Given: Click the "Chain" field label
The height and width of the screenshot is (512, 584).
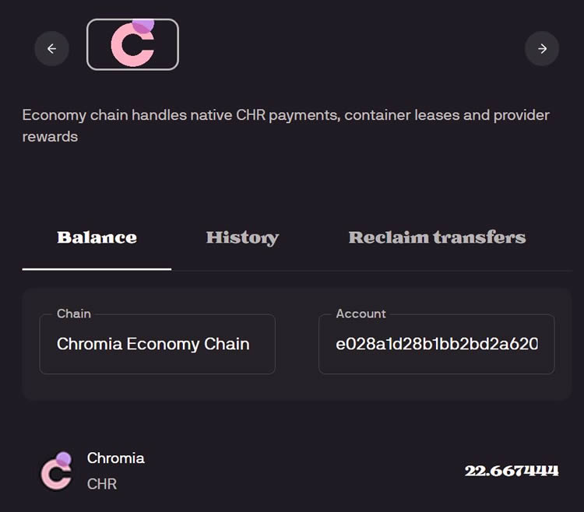Looking at the screenshot, I should [74, 314].
